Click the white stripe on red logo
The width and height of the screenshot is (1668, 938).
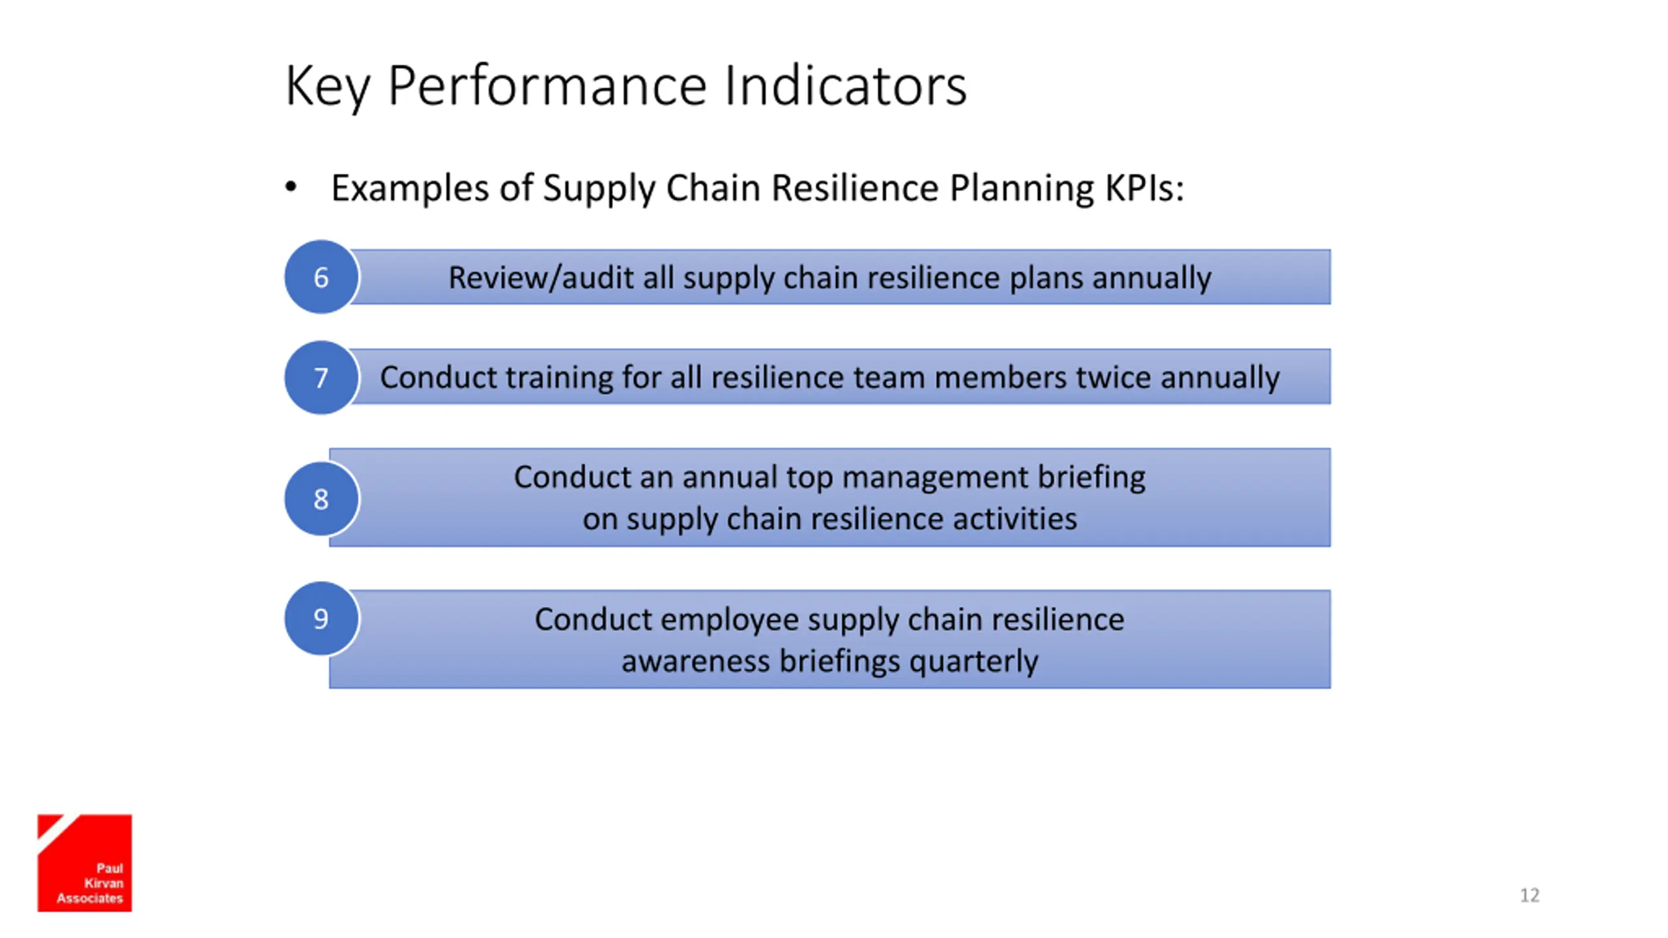(59, 834)
